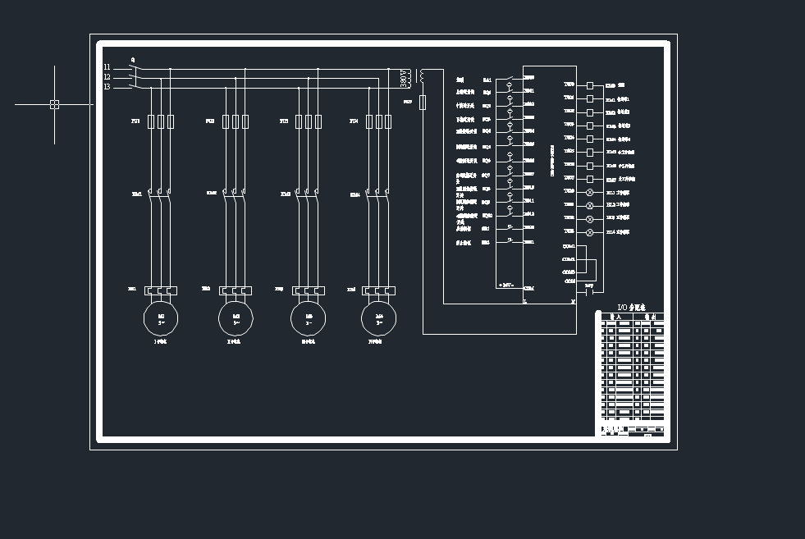Select thermal relay block above motor M1

161,290
